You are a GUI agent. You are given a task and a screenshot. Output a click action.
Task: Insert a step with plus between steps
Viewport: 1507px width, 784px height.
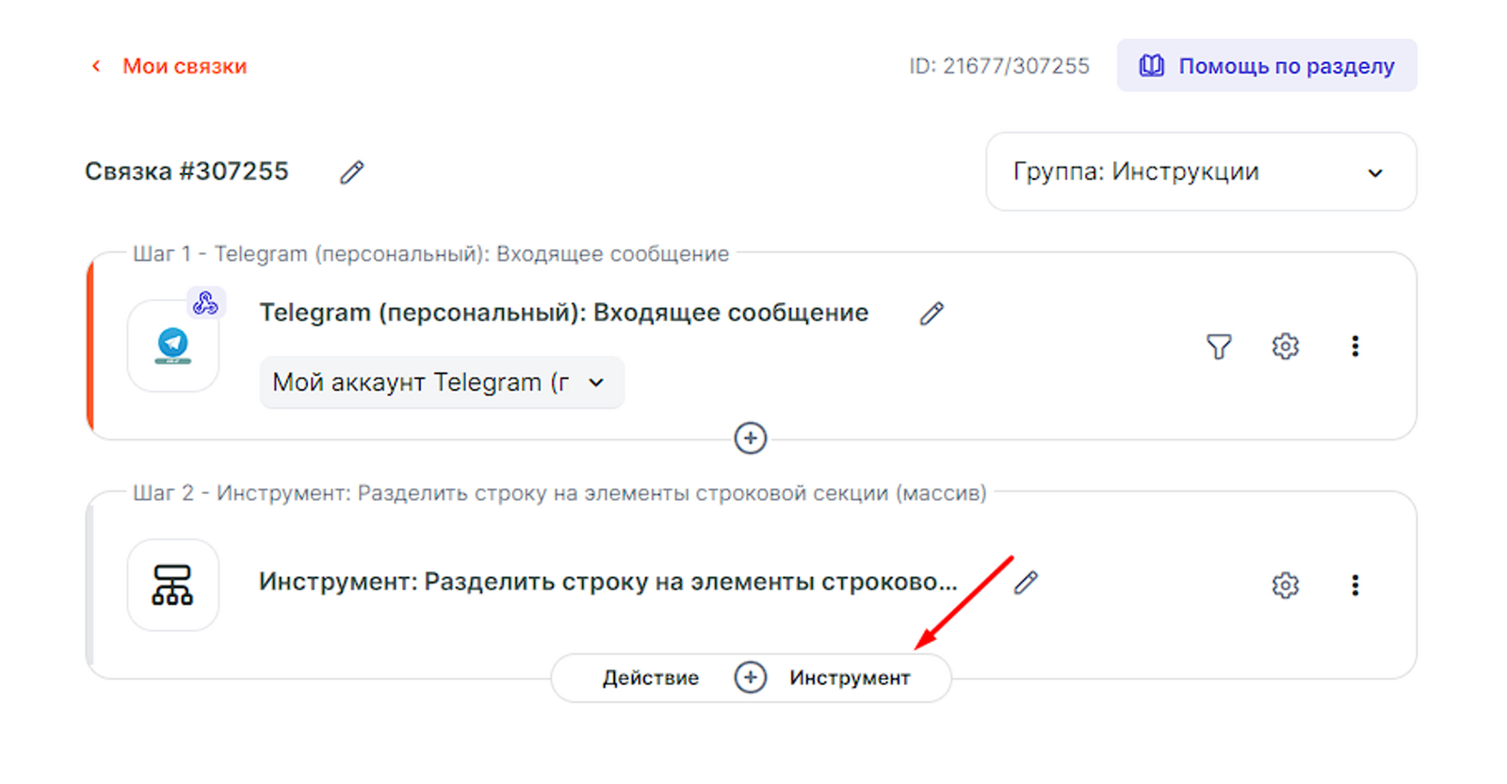[x=750, y=438]
